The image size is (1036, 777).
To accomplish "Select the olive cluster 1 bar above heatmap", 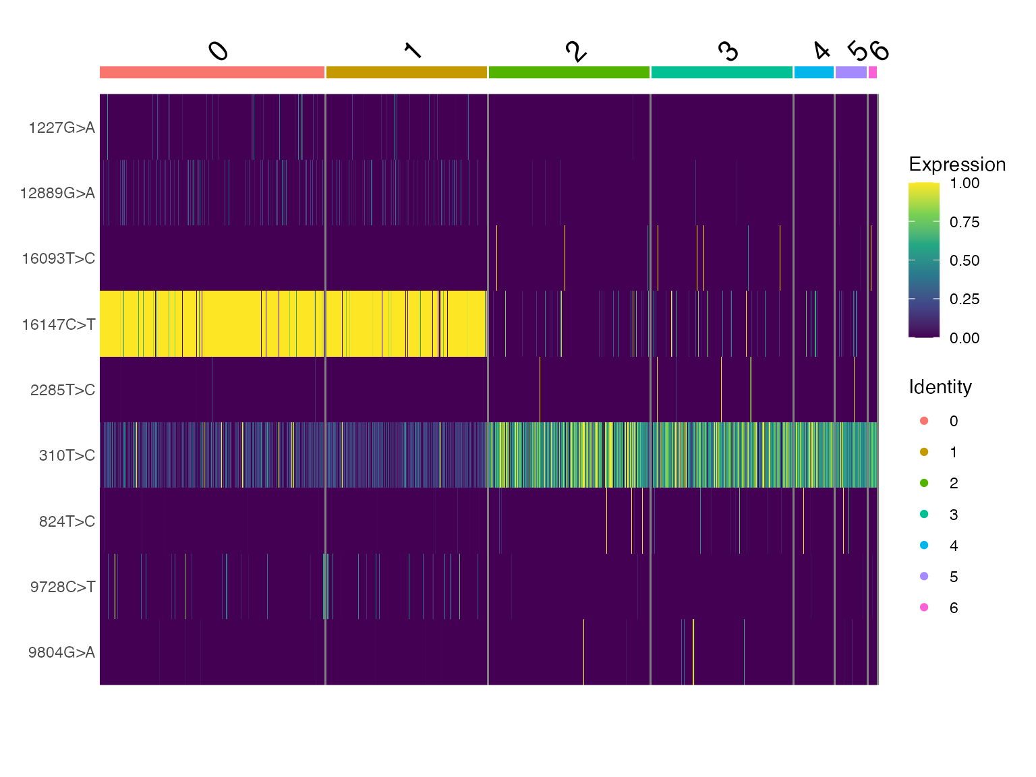I will coord(407,72).
